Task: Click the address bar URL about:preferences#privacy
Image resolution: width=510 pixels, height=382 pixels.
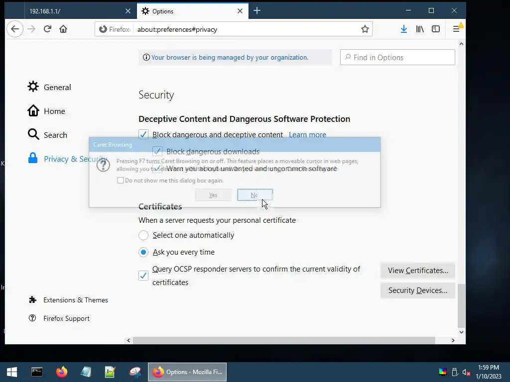Action: (177, 29)
